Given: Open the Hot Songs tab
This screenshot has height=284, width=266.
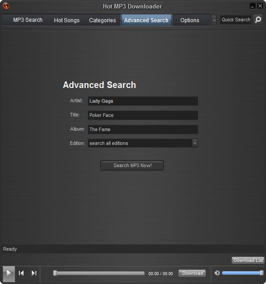Looking at the screenshot, I should tap(66, 20).
